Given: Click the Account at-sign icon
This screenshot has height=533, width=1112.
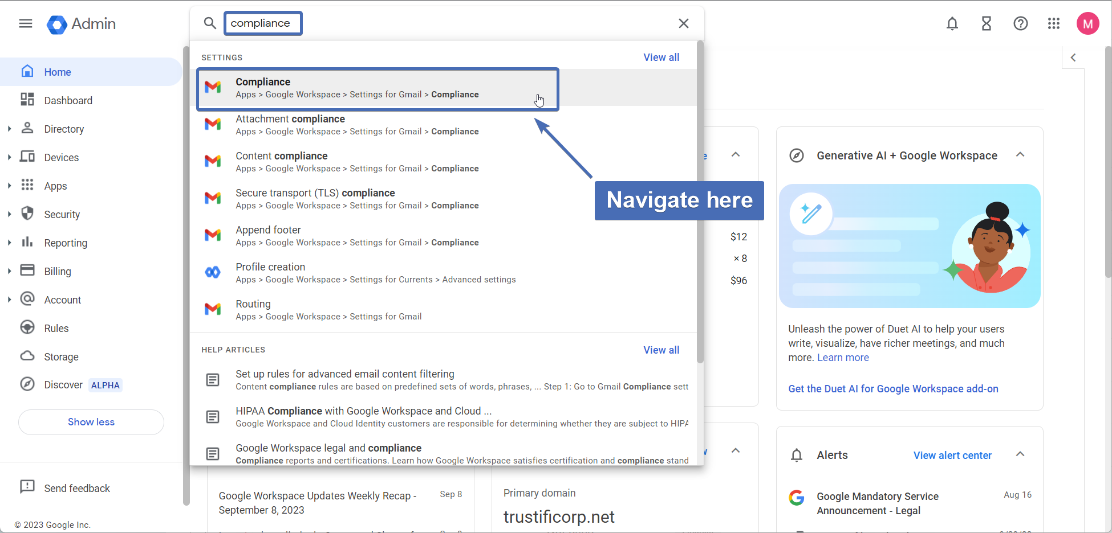Looking at the screenshot, I should click(27, 298).
